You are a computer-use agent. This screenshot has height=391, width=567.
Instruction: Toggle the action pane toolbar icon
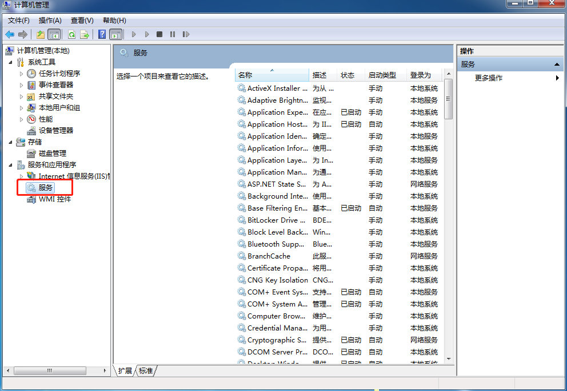[115, 34]
